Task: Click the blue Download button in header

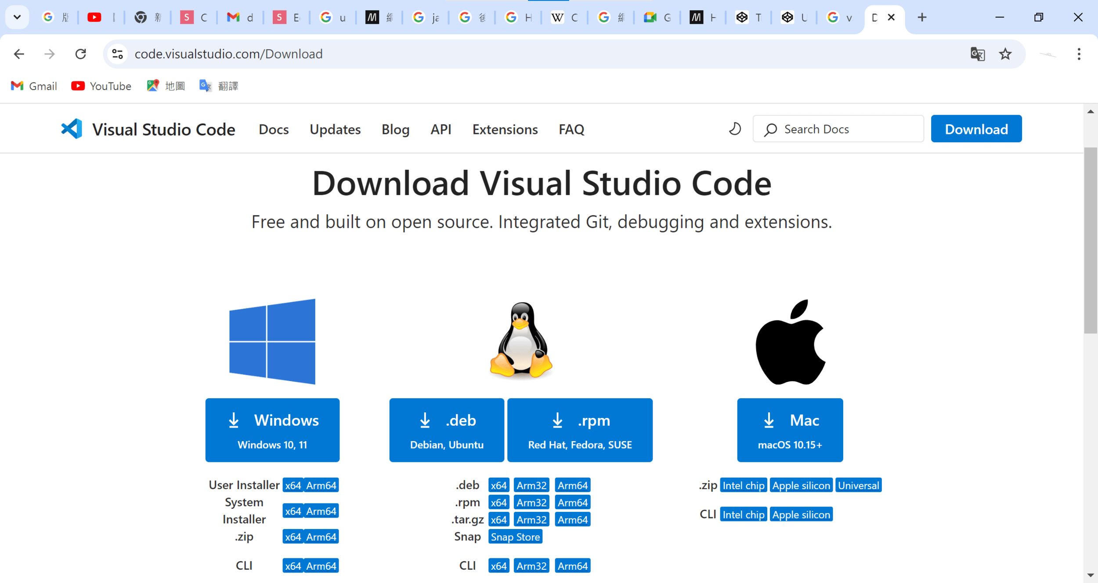Action: (976, 129)
